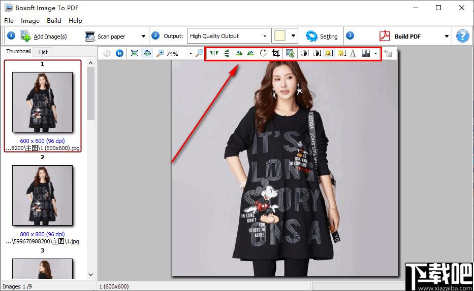Click the thumbnail scrollbar up arrow
Image resolution: width=474 pixels, height=291 pixels.
tap(91, 63)
